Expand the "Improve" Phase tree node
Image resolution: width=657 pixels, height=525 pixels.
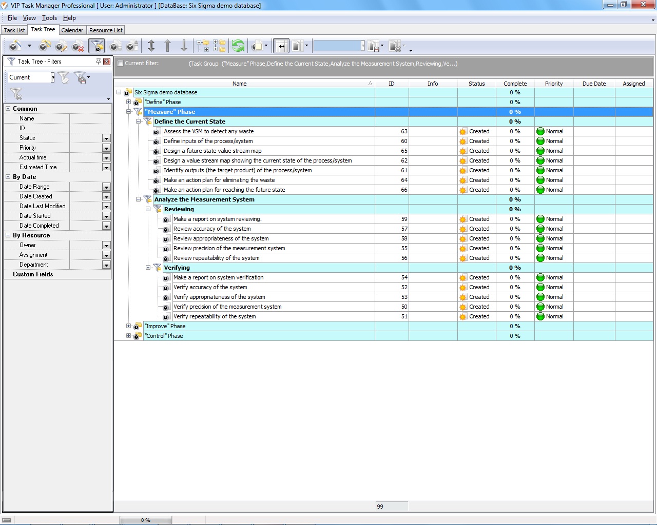click(x=128, y=326)
